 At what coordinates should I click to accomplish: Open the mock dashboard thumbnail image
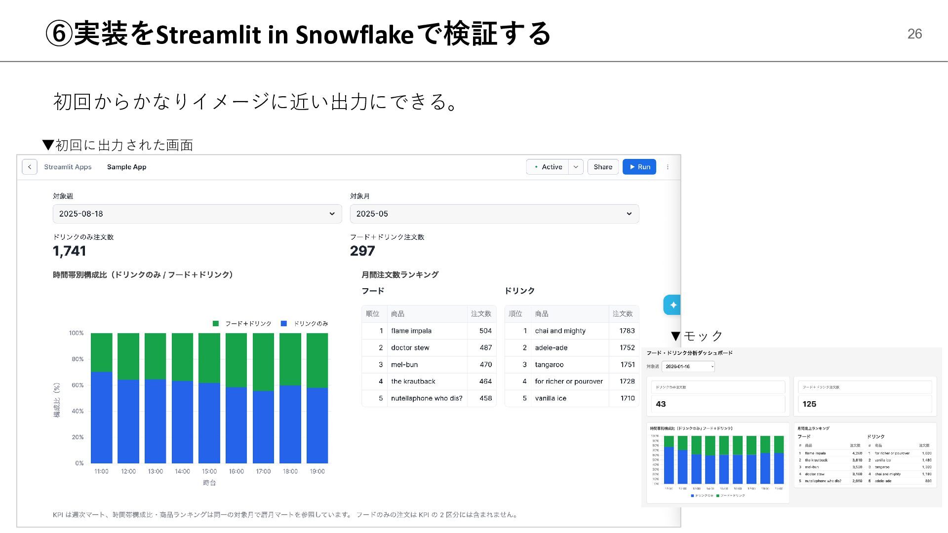tap(791, 427)
